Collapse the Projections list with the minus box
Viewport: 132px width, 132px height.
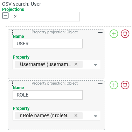pos(5,15)
